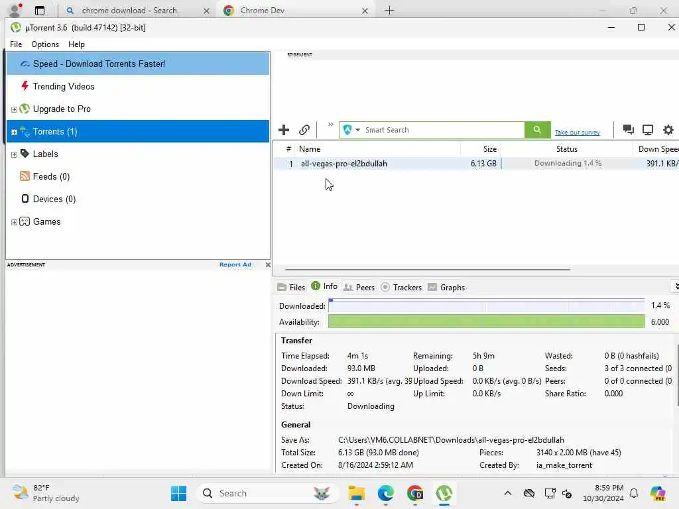Click the speedometer icon beside Speed

click(25, 64)
